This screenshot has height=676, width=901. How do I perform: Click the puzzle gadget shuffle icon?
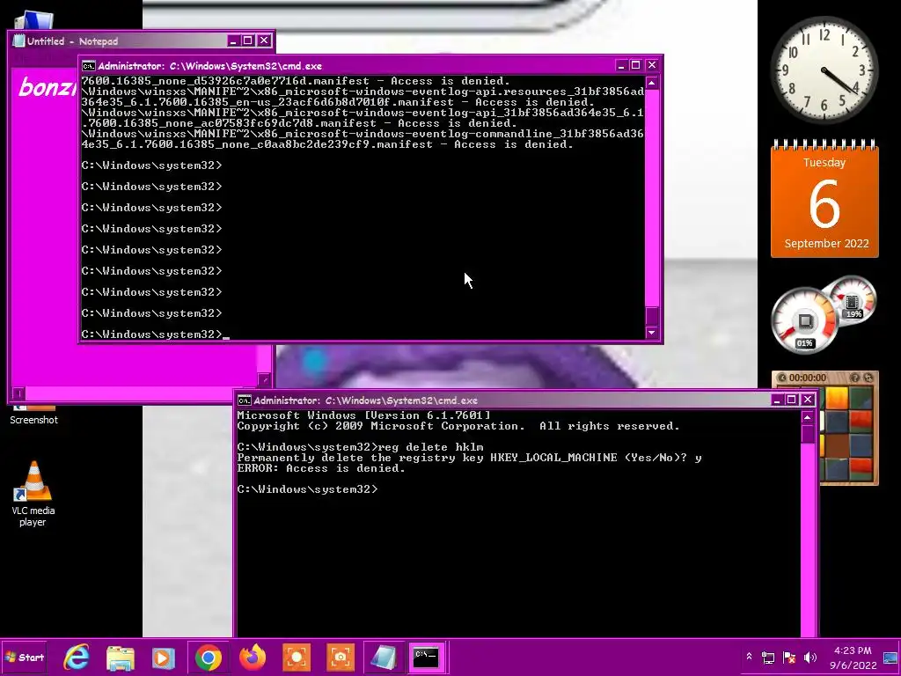[x=868, y=378]
